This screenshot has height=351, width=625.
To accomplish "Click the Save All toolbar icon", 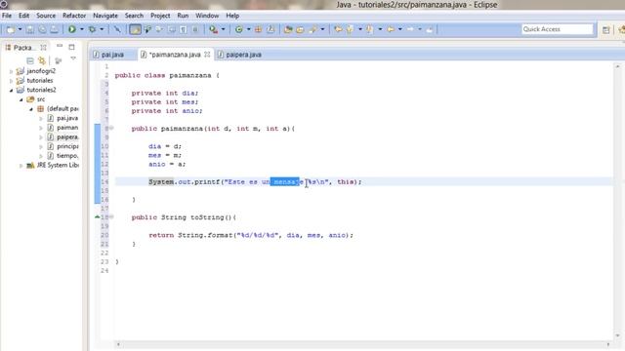I will tap(42, 29).
